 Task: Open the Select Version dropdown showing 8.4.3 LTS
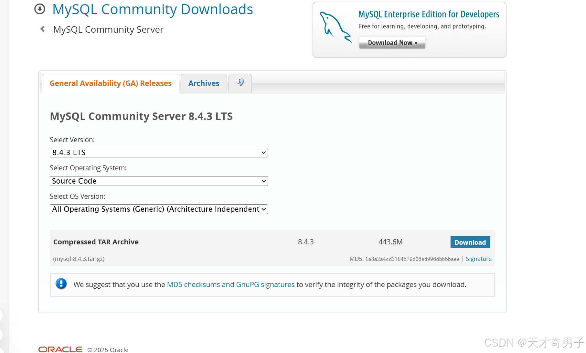(x=159, y=153)
